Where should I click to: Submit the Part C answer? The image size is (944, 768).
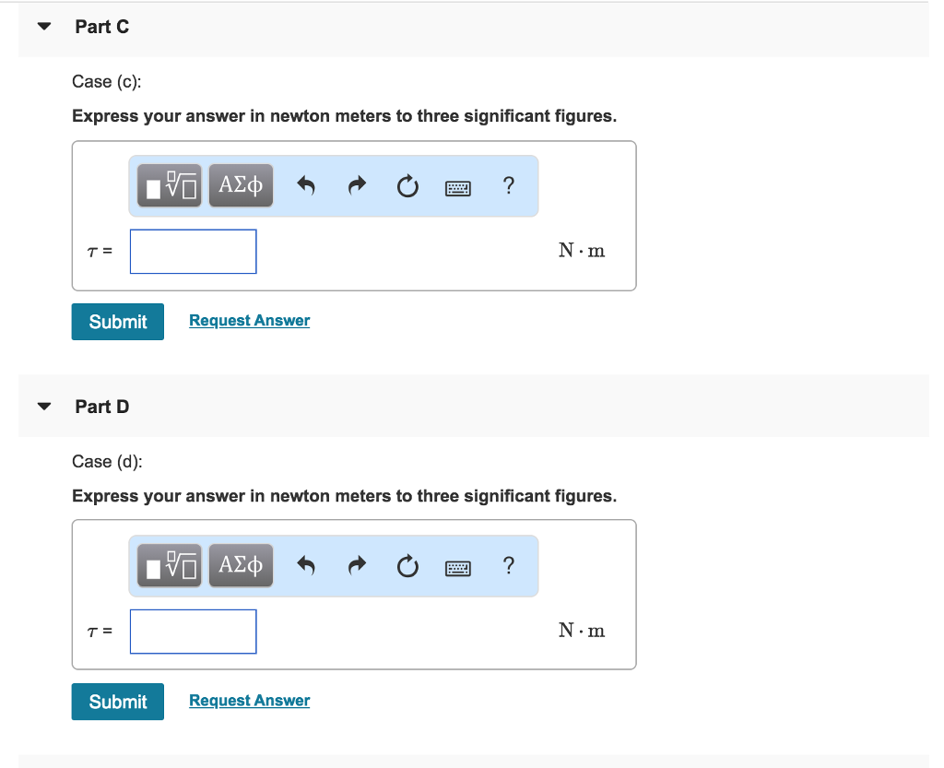(117, 321)
